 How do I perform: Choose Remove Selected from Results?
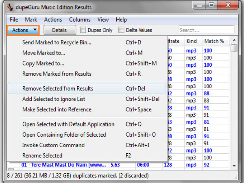pos(87,88)
